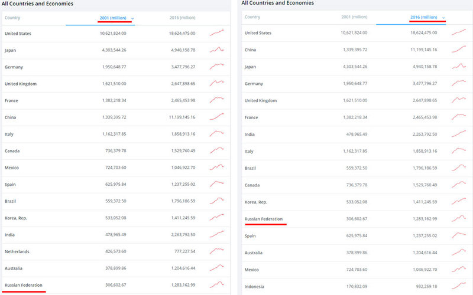Viewport: 473px width, 295px height.
Task: Sort right table by 2001 (million) column
Action: (354, 17)
